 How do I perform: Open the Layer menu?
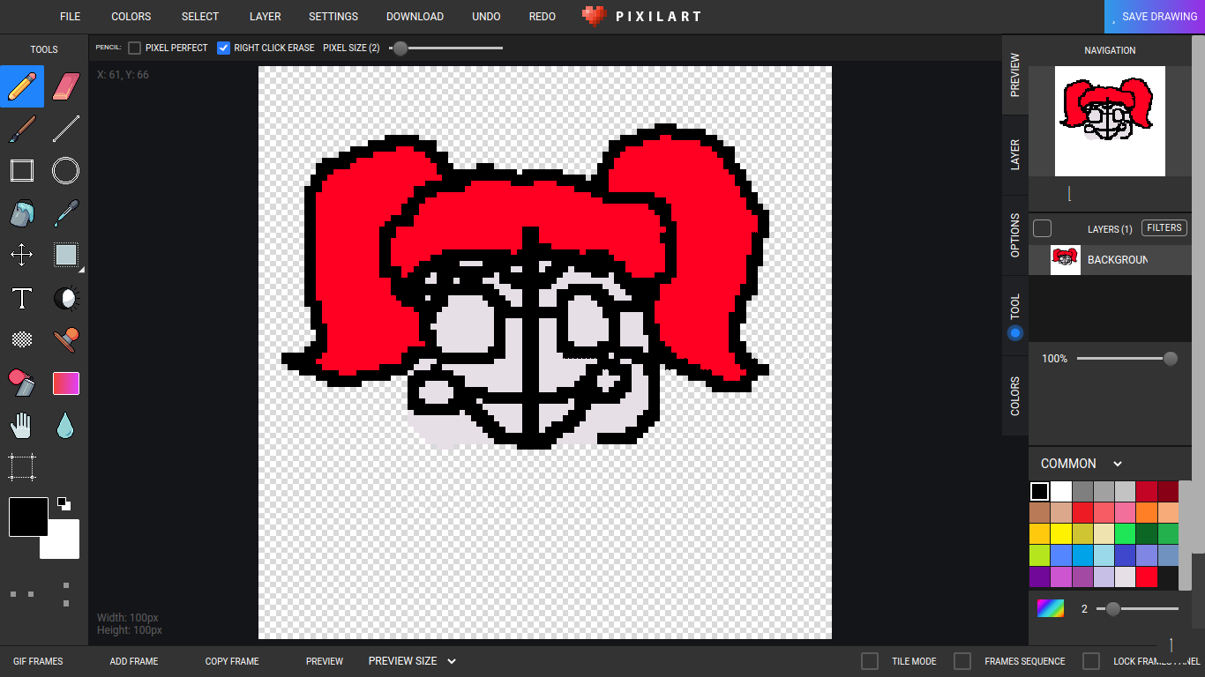pos(265,16)
